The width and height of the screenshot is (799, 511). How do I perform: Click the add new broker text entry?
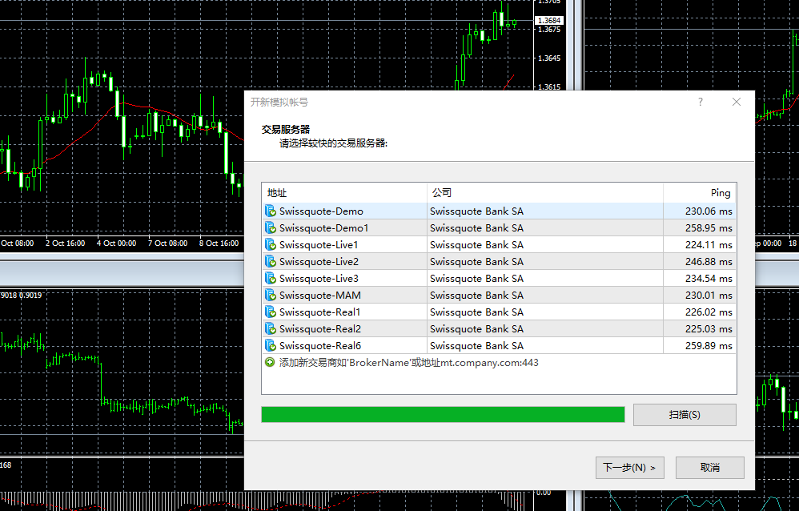(408, 363)
